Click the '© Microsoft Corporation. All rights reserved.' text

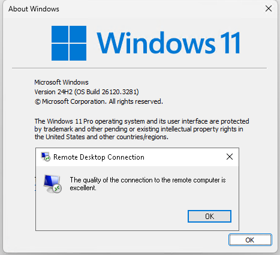tap(99, 101)
